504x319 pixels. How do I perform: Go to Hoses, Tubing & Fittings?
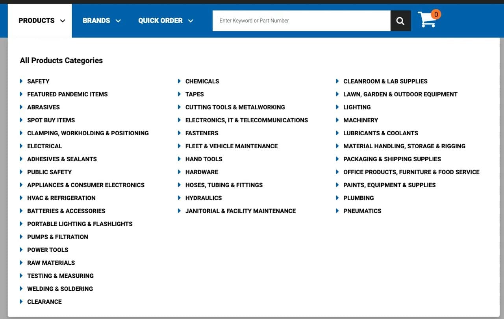pos(224,185)
